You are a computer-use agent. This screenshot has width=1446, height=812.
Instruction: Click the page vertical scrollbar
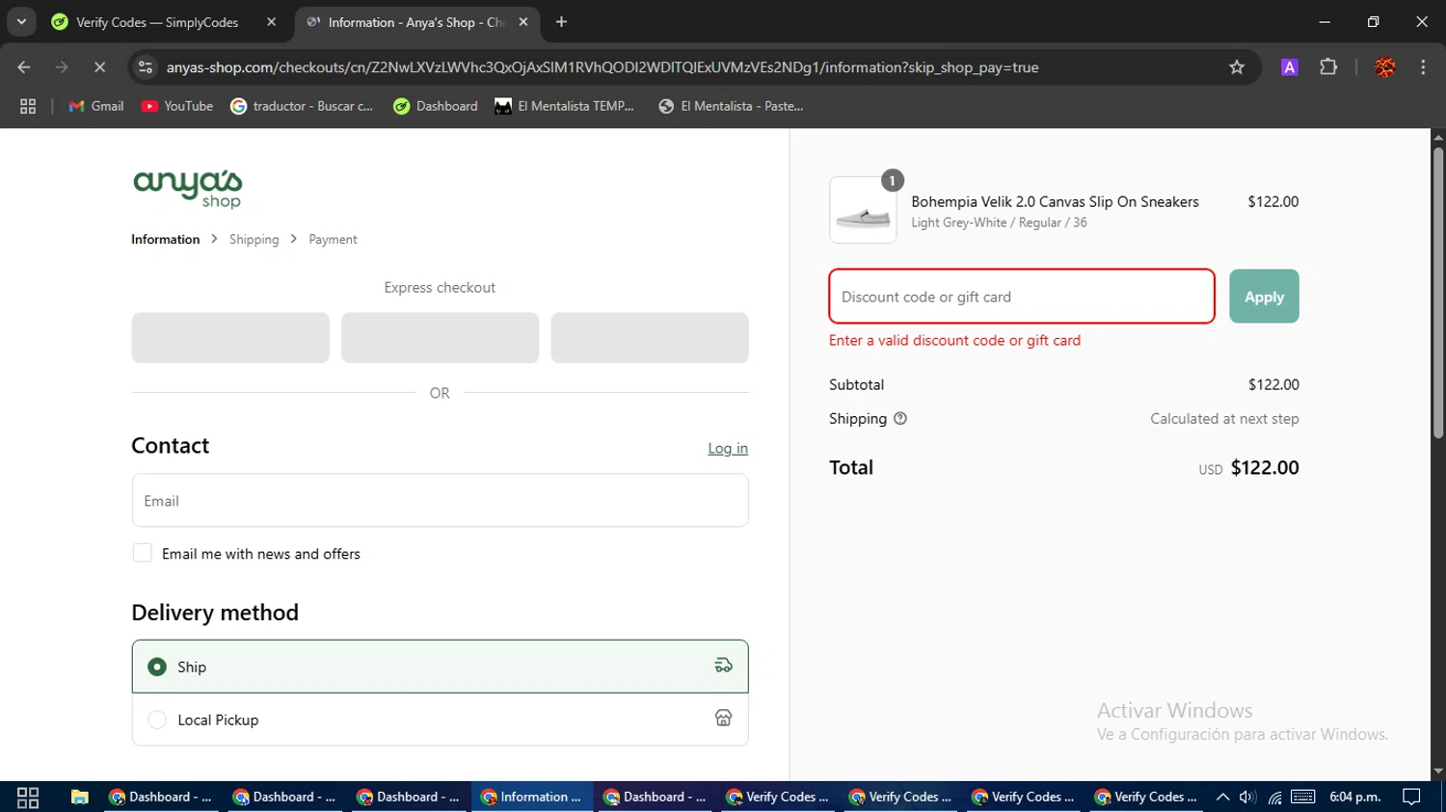[1438, 293]
